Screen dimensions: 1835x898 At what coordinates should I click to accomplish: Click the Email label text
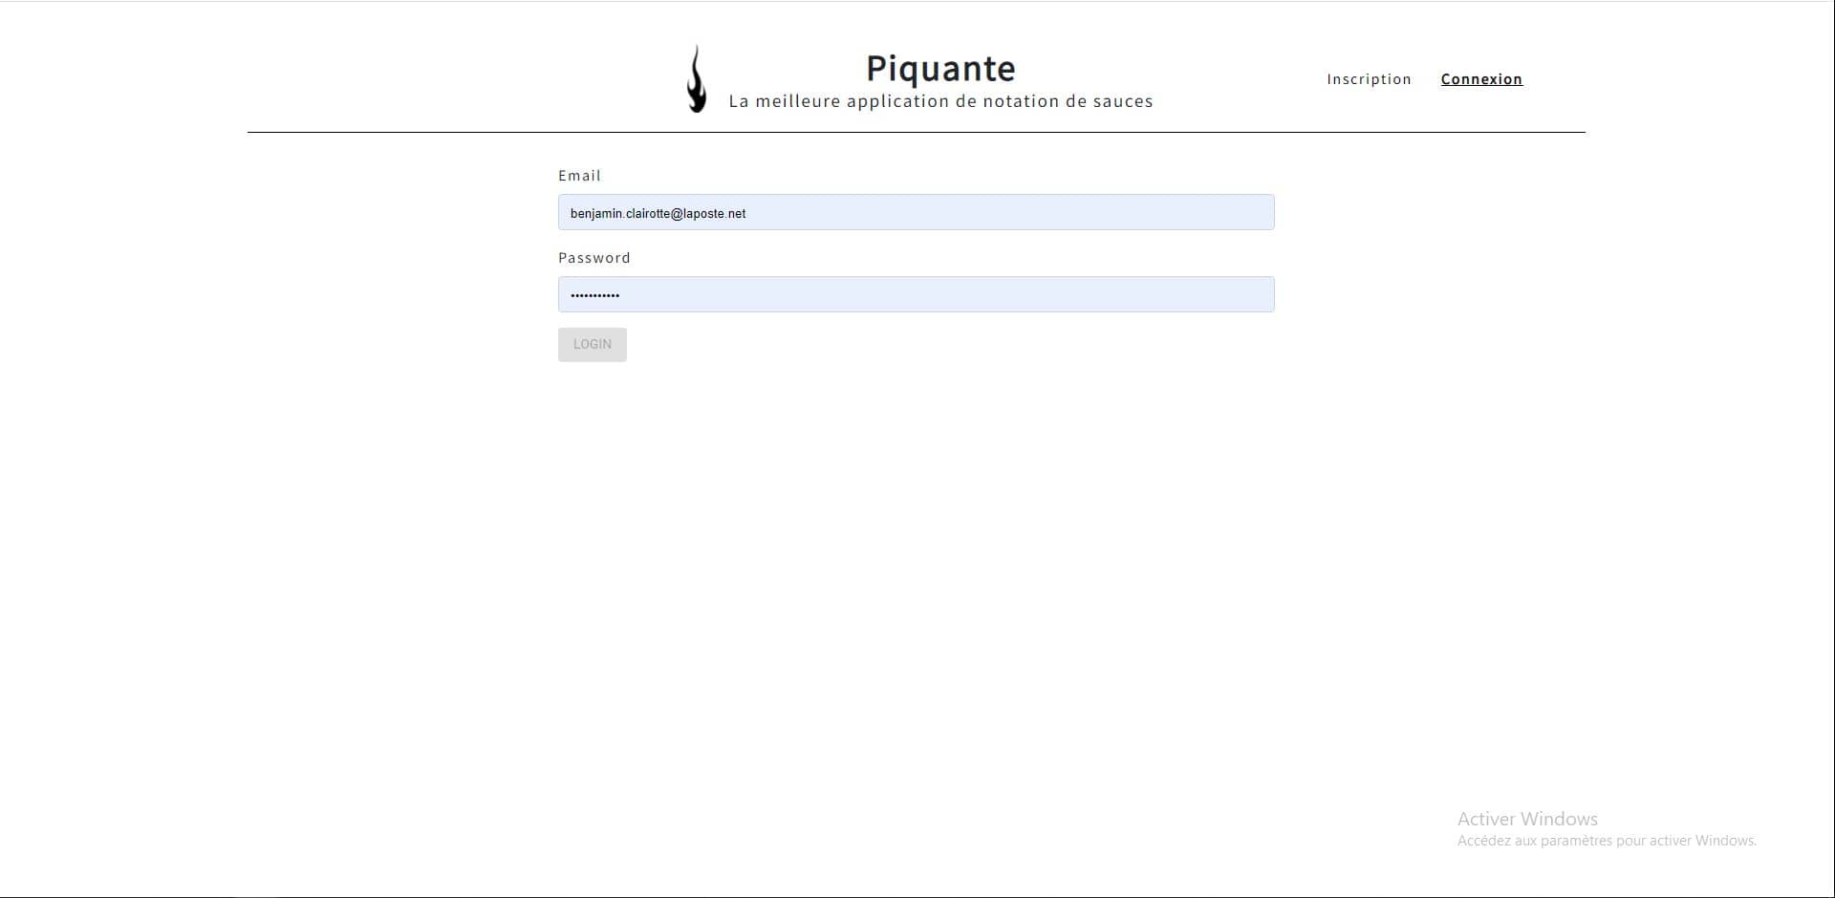(579, 176)
